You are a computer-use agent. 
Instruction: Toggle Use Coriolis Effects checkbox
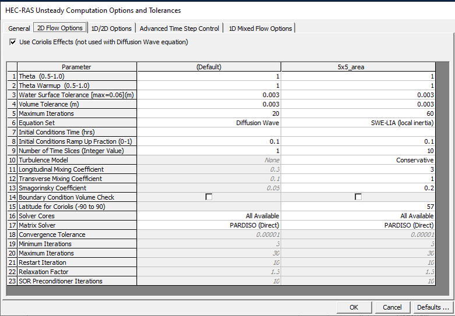point(13,42)
